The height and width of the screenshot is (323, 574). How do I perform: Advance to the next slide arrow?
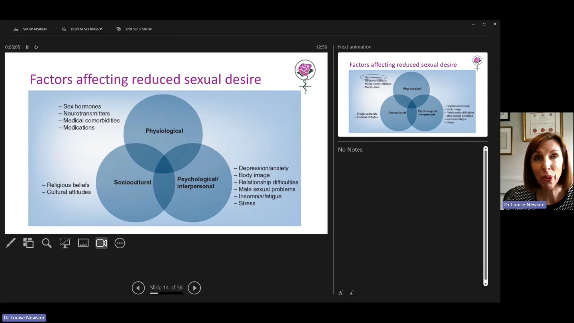click(x=194, y=288)
